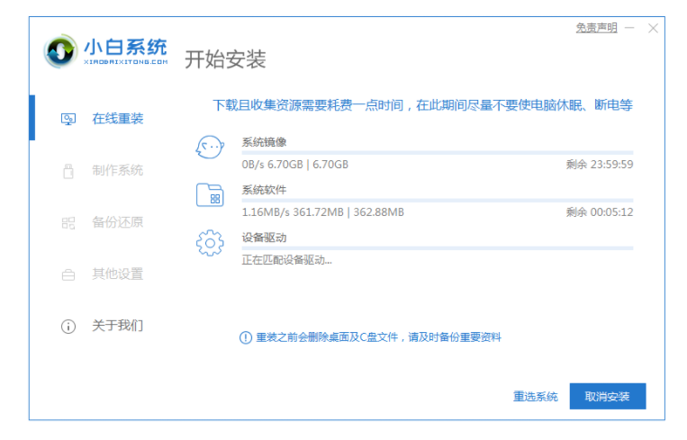This screenshot has height=440, width=687.
Task: Click the 系统软件 folder icon
Action: [x=209, y=195]
